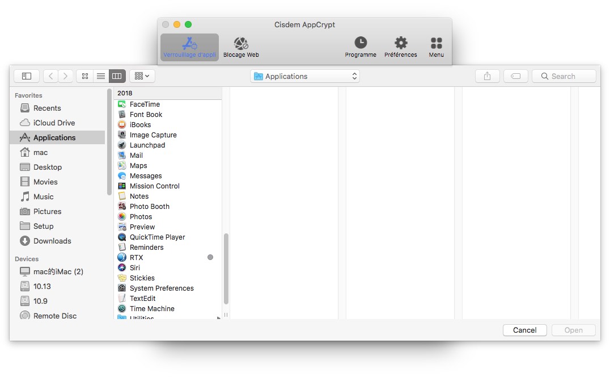Toggle the sidebar visibility button
Image resolution: width=610 pixels, height=377 pixels.
click(x=27, y=76)
